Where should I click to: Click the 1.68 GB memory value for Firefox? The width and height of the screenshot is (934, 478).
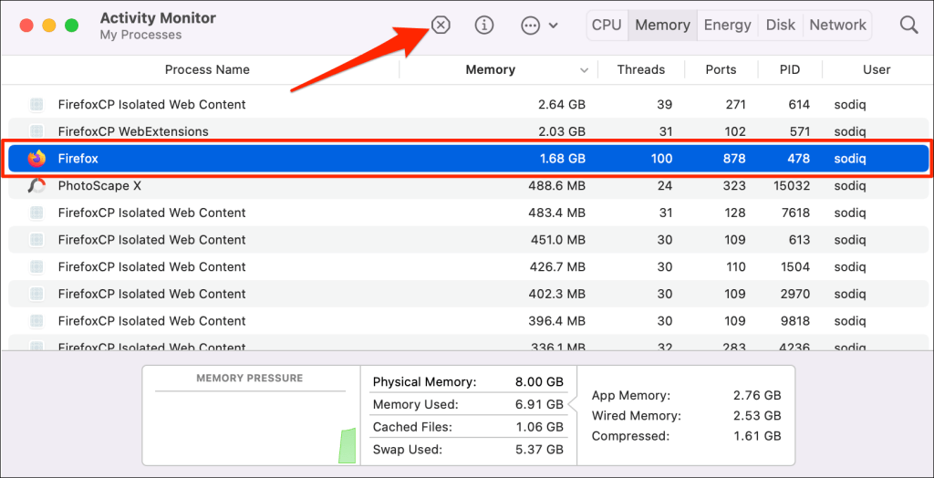(x=562, y=159)
